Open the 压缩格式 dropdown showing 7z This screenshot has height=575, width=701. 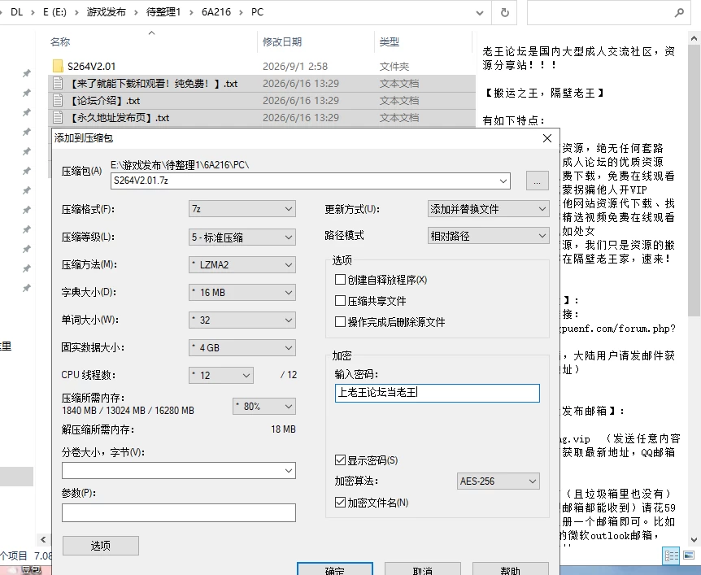point(242,209)
